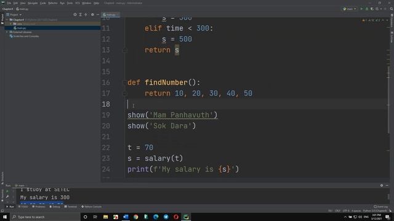The image size is (394, 221).
Task: Click the Windows Start button
Action: 5,217
